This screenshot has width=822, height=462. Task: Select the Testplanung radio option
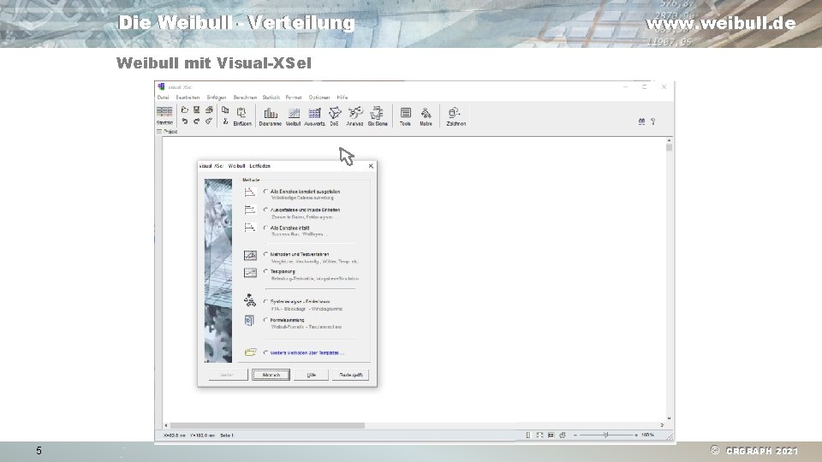click(265, 271)
